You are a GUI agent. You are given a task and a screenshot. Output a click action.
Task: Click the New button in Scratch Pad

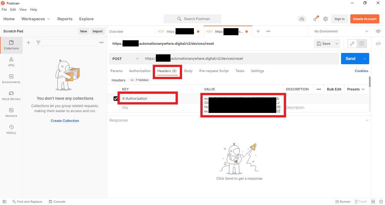point(84,31)
